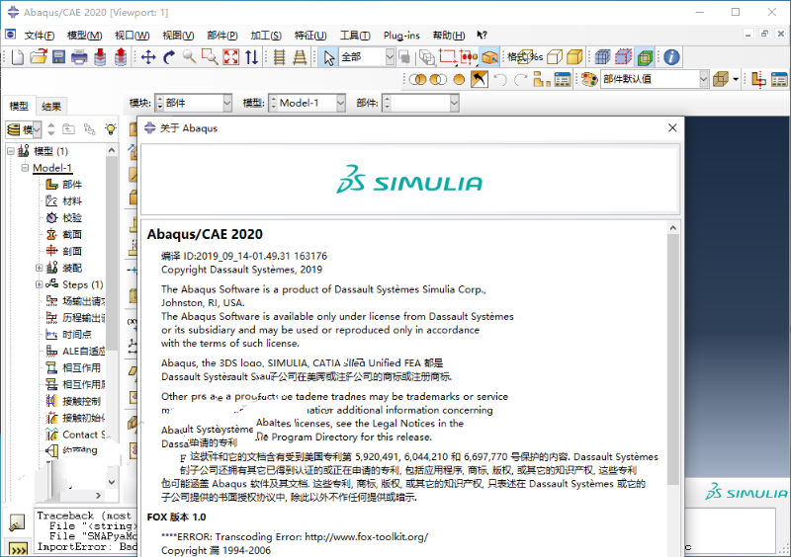
Task: Toggle the drag-select rectangle icon
Action: coord(447,57)
